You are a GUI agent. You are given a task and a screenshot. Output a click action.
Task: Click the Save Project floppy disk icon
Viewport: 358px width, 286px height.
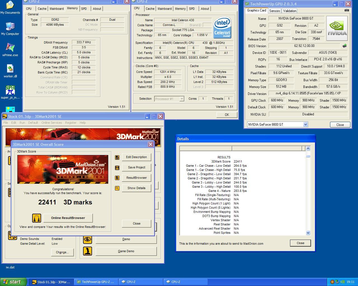coord(117,168)
